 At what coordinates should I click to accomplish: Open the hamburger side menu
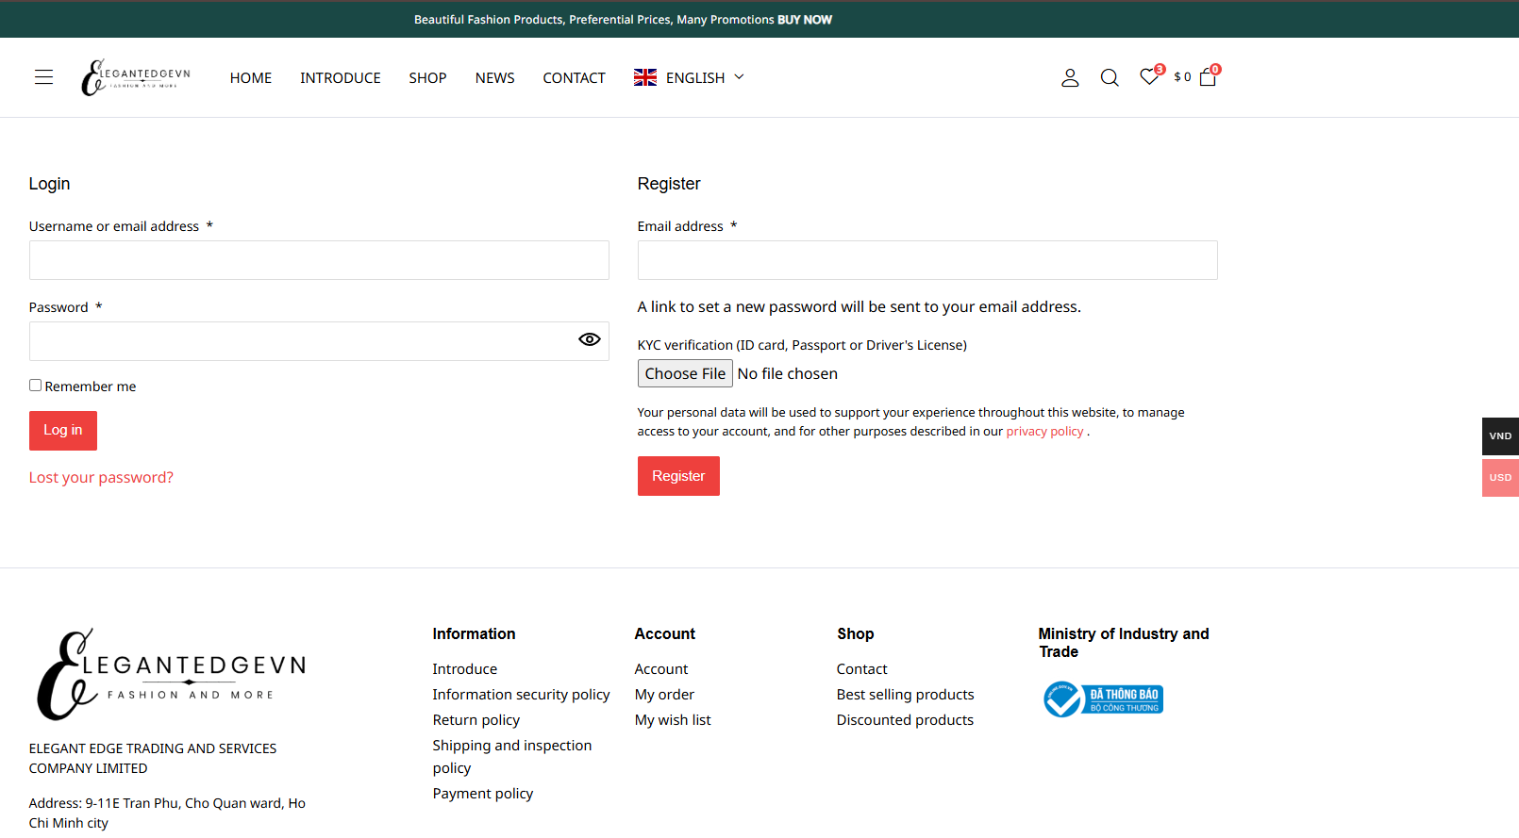point(43,77)
